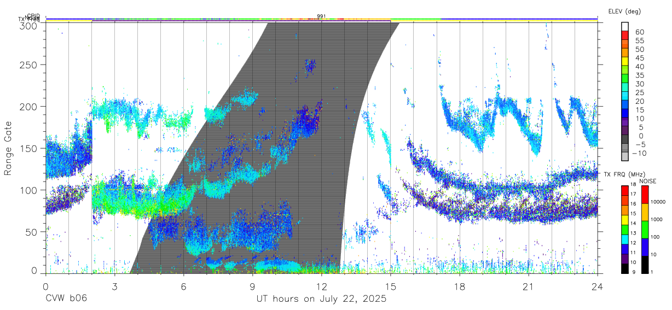Select the red 18 MHz swatch in TX FRQ bar
This screenshot has width=672, height=310.
pyautogui.click(x=625, y=190)
